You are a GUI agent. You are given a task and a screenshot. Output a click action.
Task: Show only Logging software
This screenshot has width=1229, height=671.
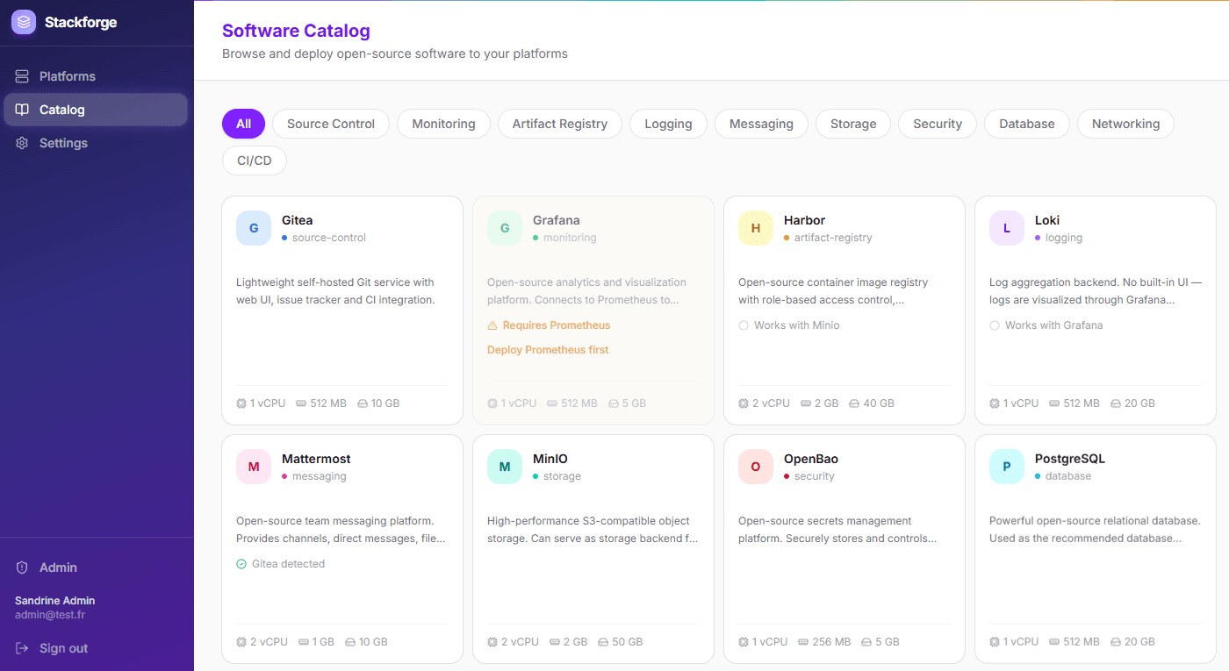pos(668,124)
